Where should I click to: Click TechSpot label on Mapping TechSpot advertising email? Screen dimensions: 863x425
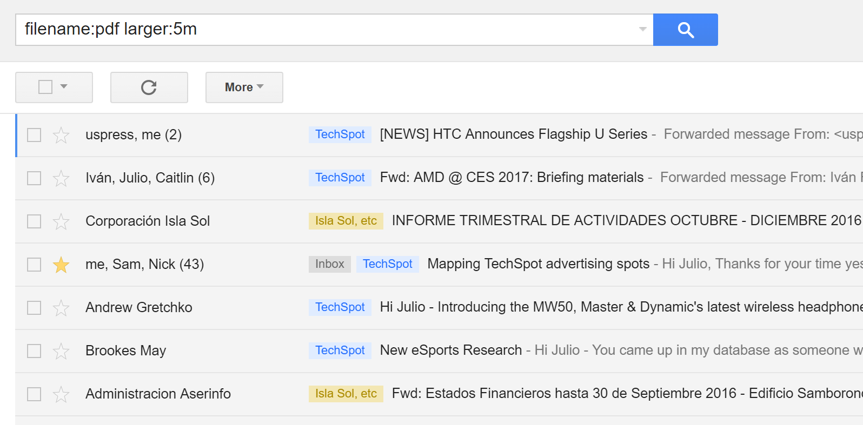click(388, 264)
